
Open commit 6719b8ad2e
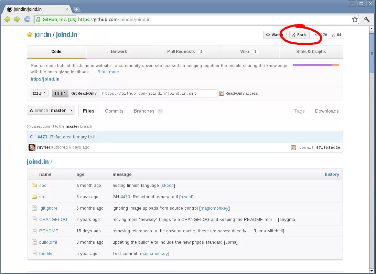[328, 148]
